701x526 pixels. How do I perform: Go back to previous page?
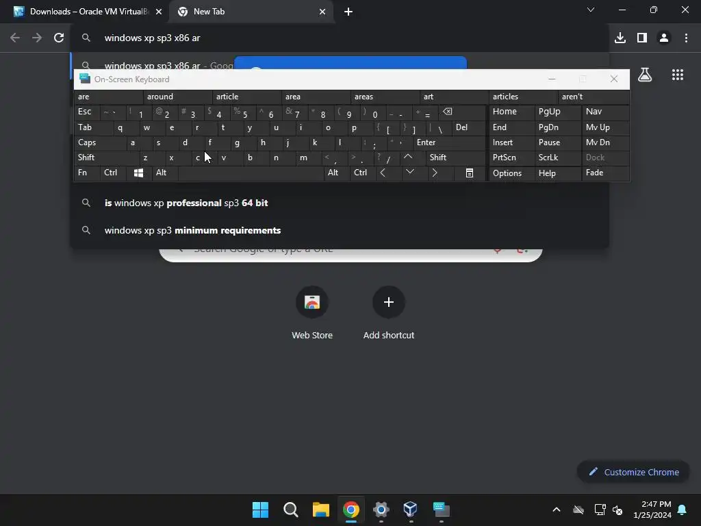[x=15, y=38]
